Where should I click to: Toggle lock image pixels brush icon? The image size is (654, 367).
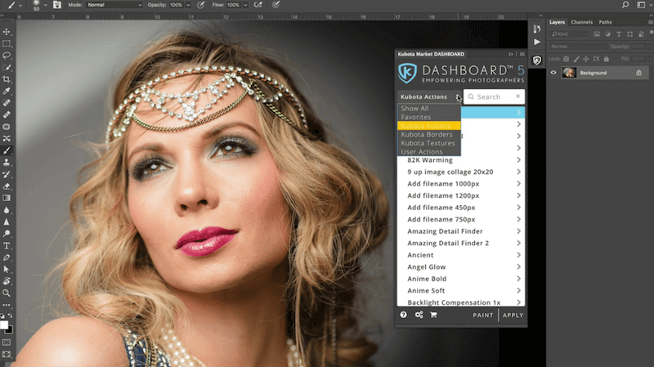pyautogui.click(x=576, y=59)
